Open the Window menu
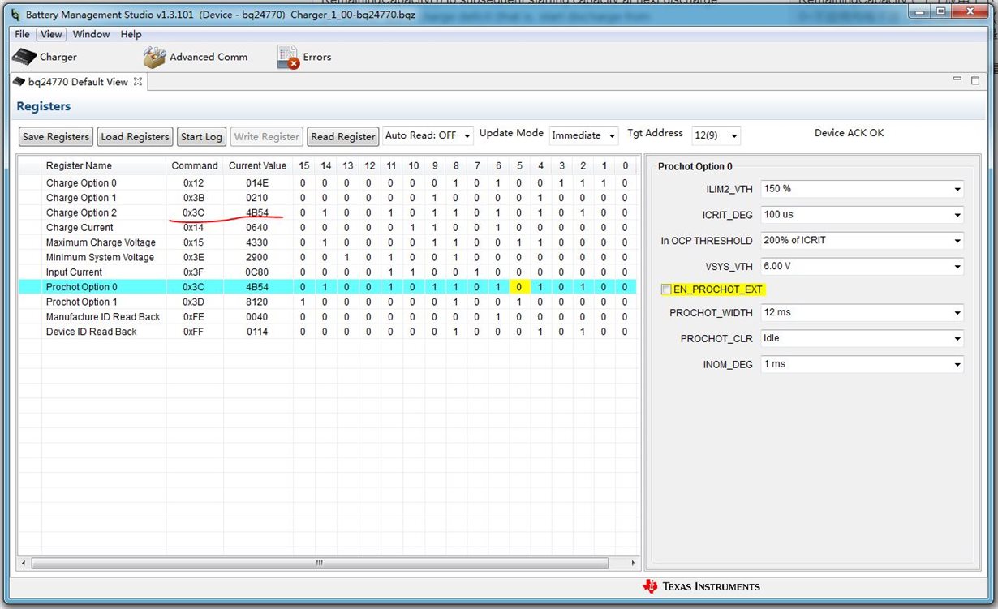Screen dimensions: 998x609 pyautogui.click(x=91, y=34)
